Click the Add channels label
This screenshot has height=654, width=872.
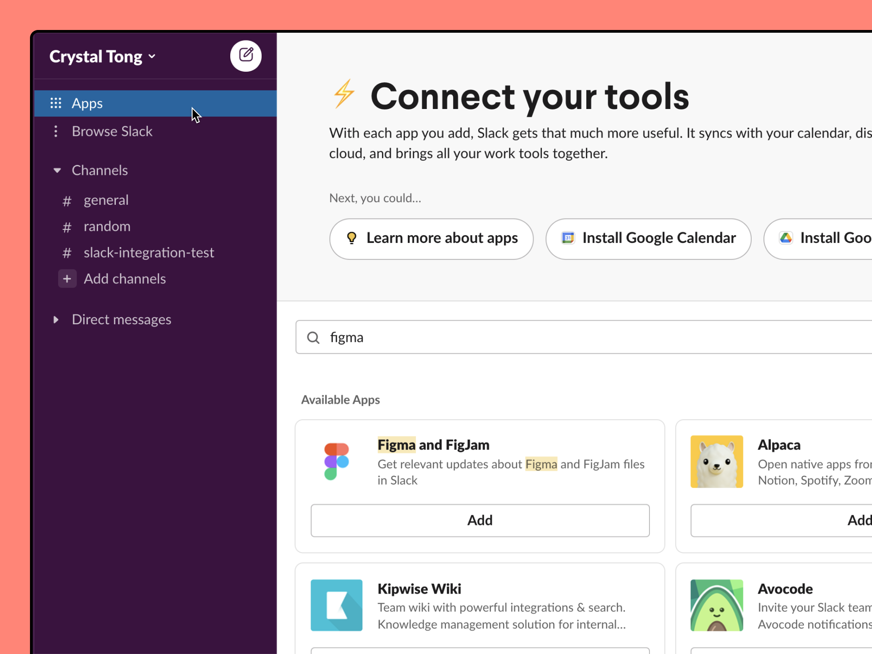125,279
